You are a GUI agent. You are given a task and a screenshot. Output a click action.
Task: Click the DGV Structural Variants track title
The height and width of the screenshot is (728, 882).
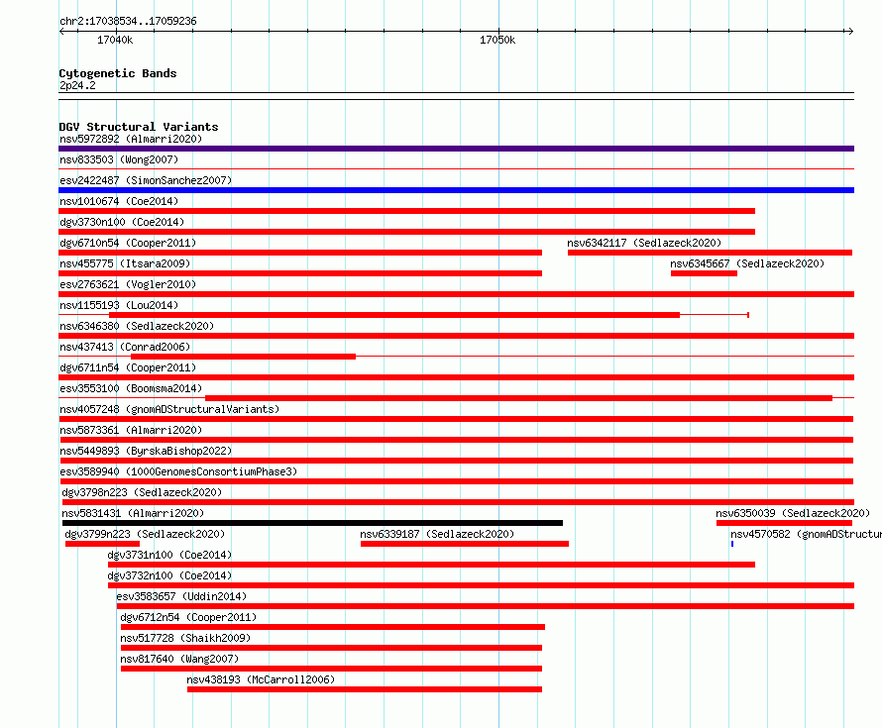(x=139, y=127)
